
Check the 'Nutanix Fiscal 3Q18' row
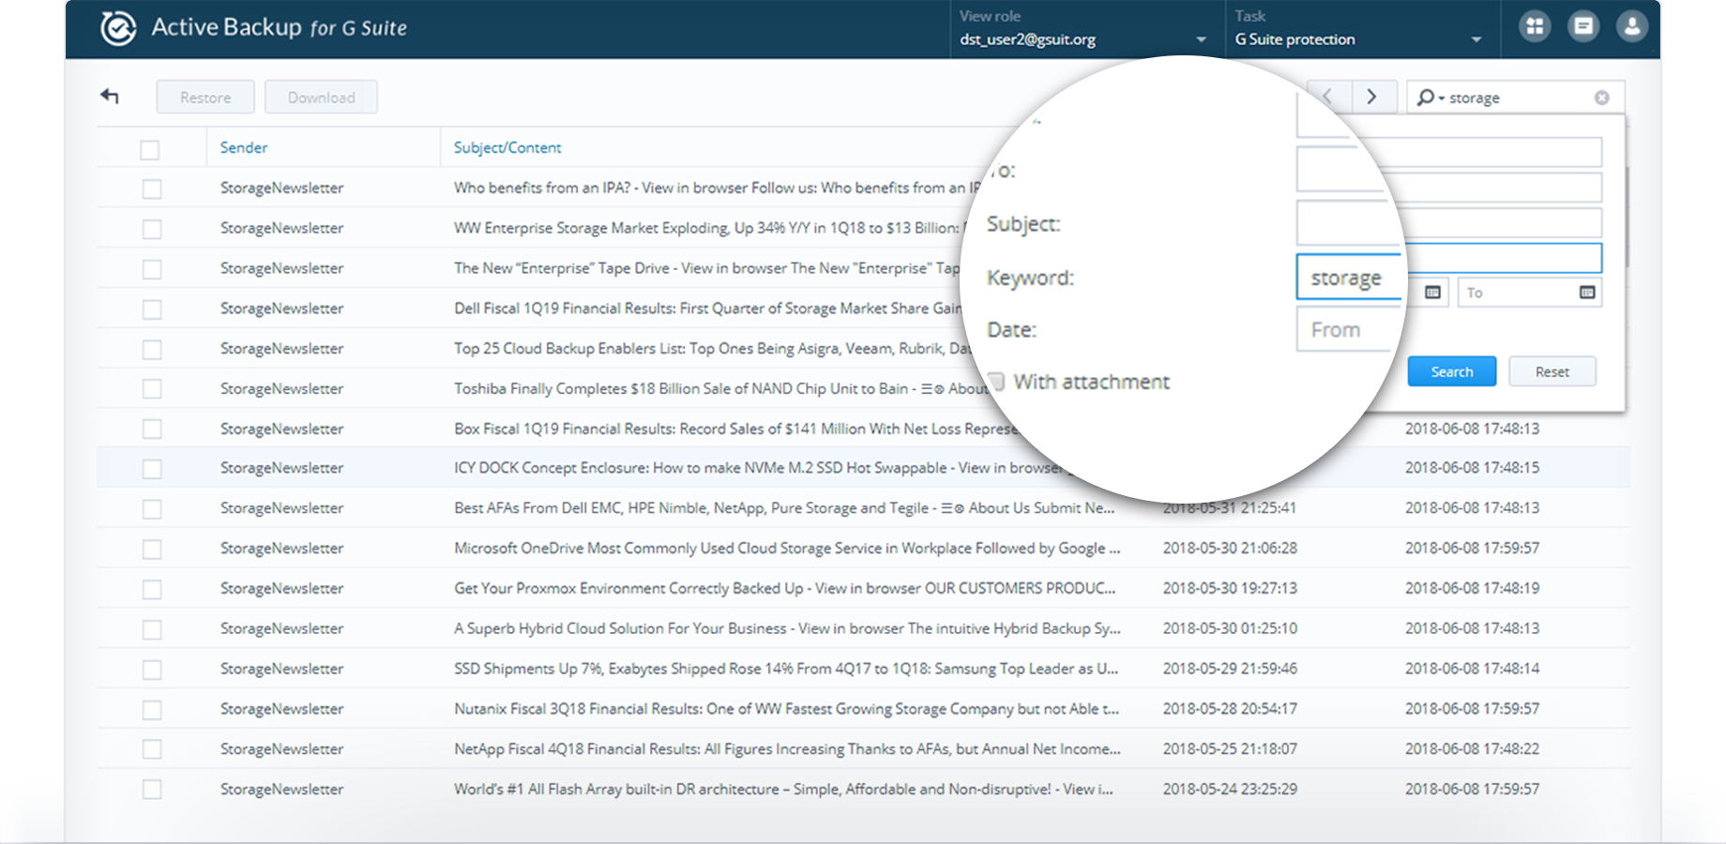click(x=152, y=710)
